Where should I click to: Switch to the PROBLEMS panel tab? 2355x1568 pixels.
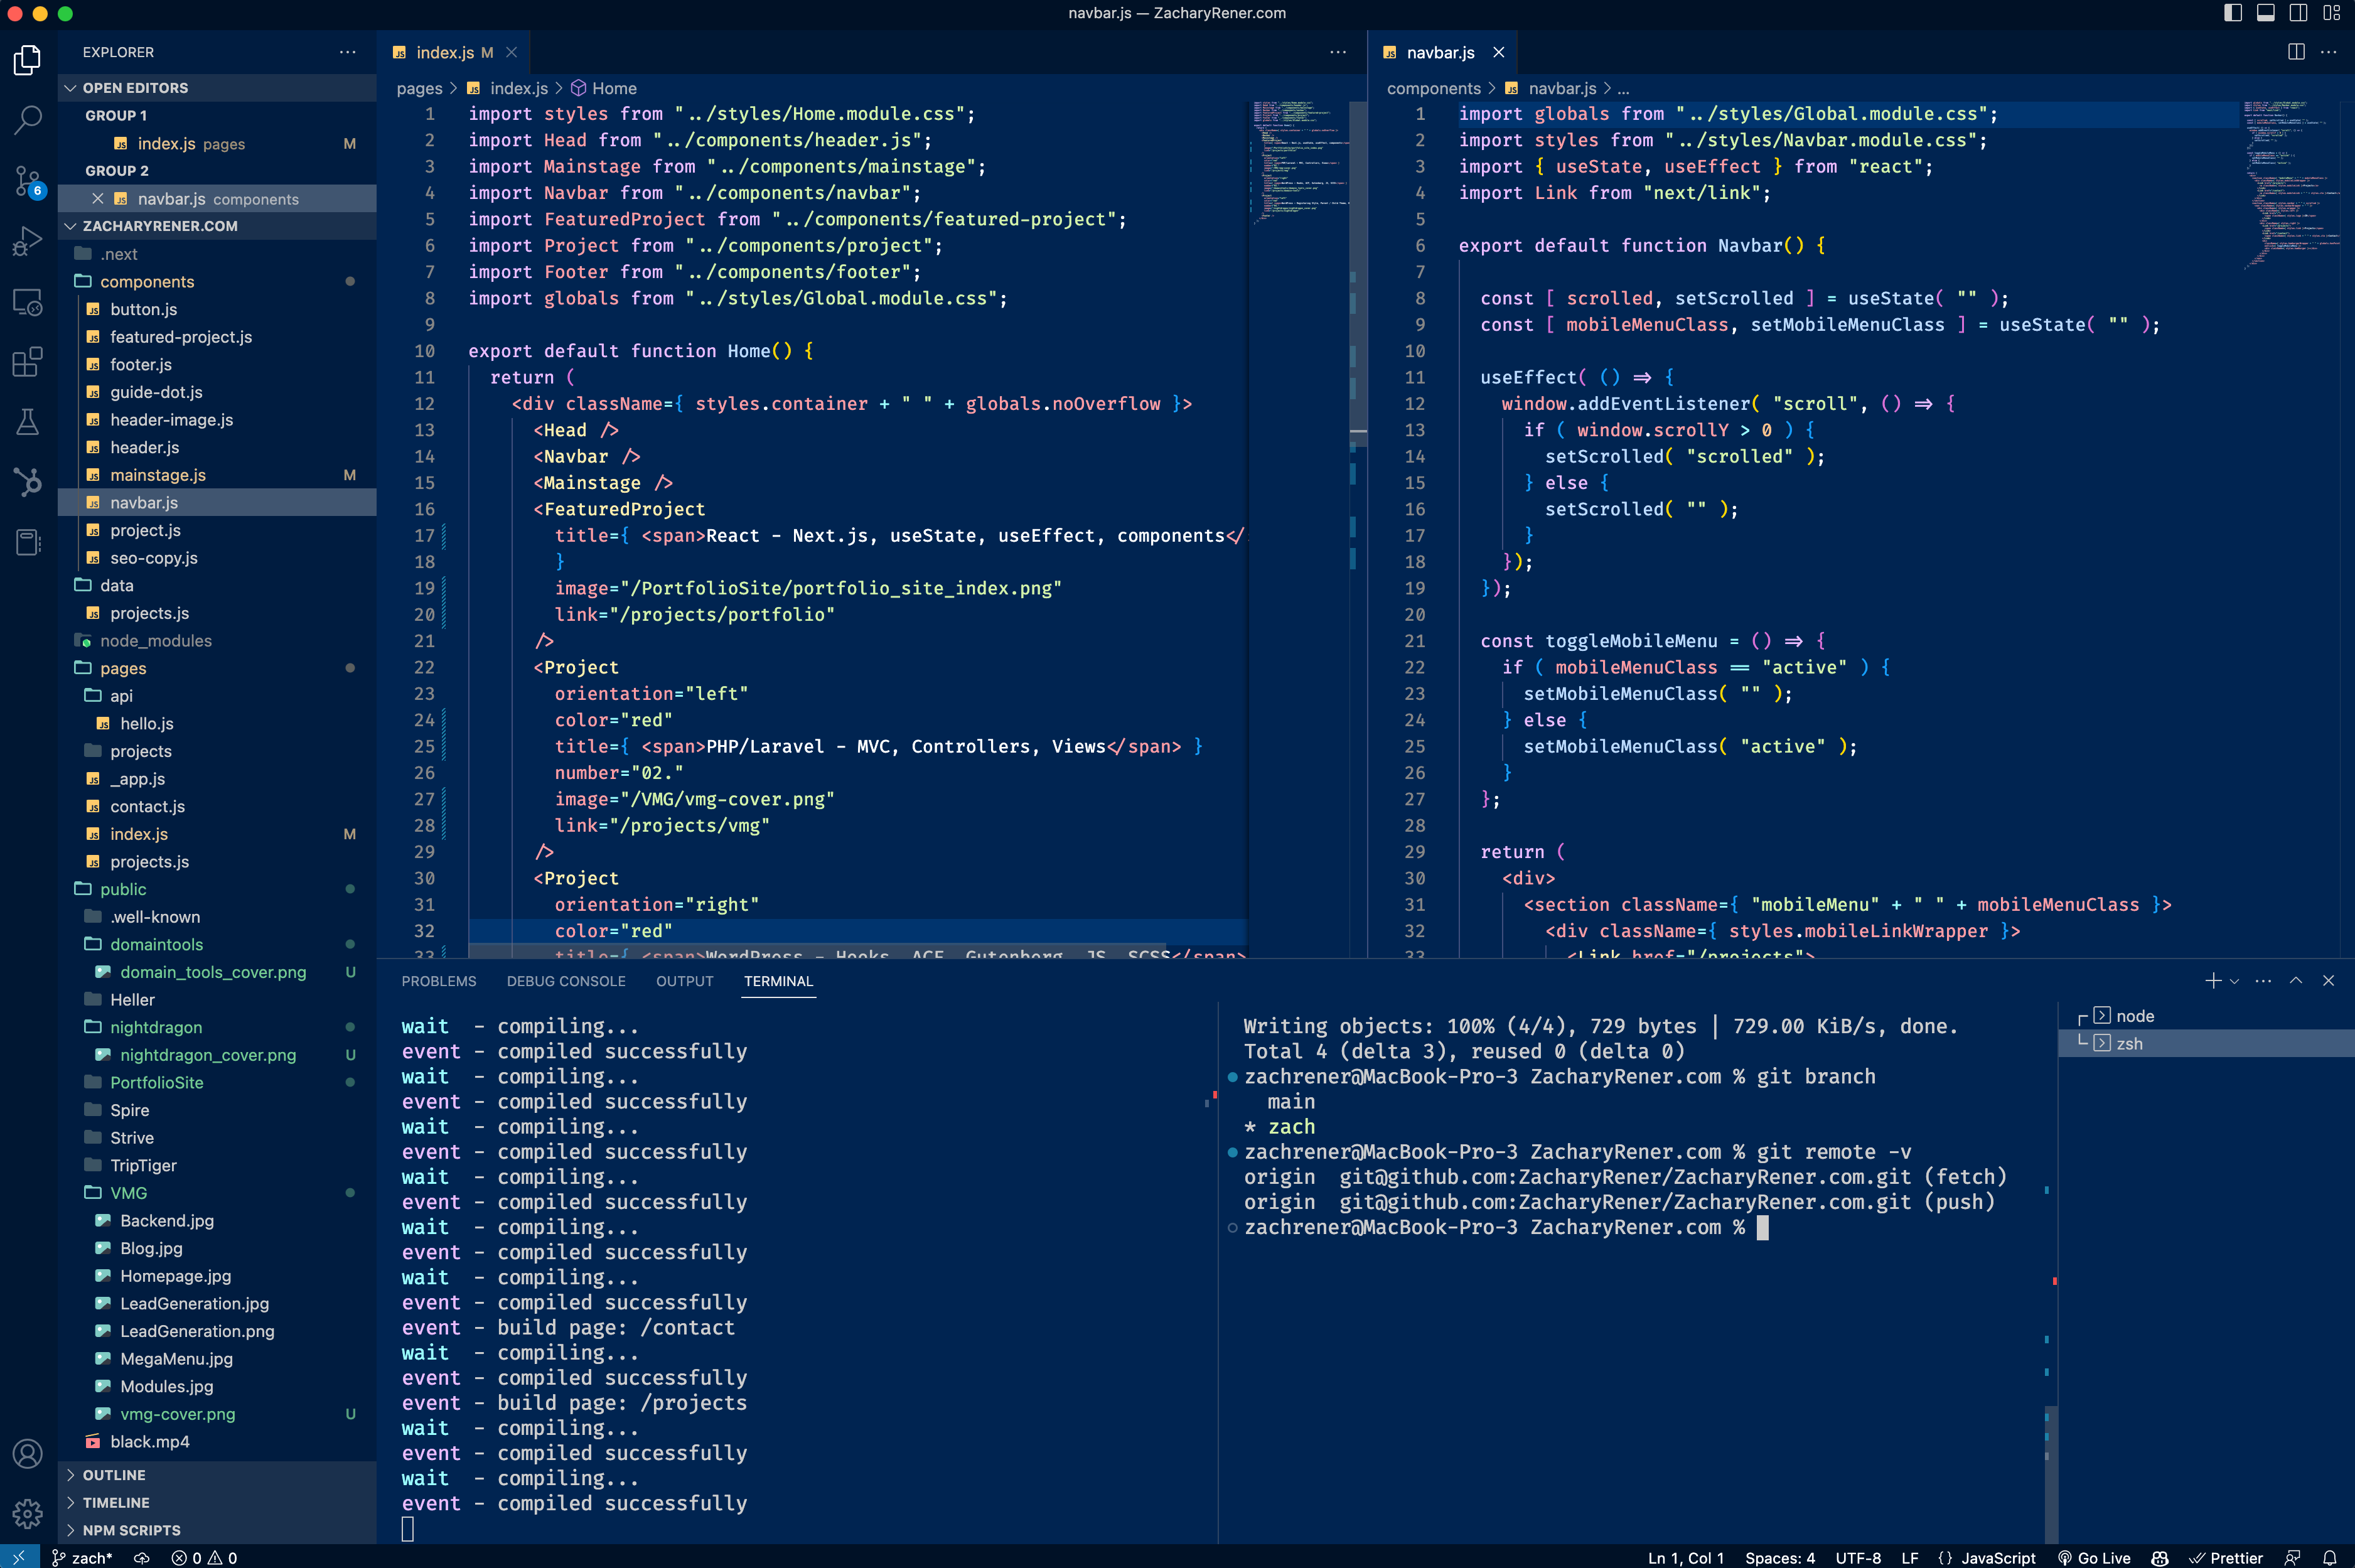[439, 981]
